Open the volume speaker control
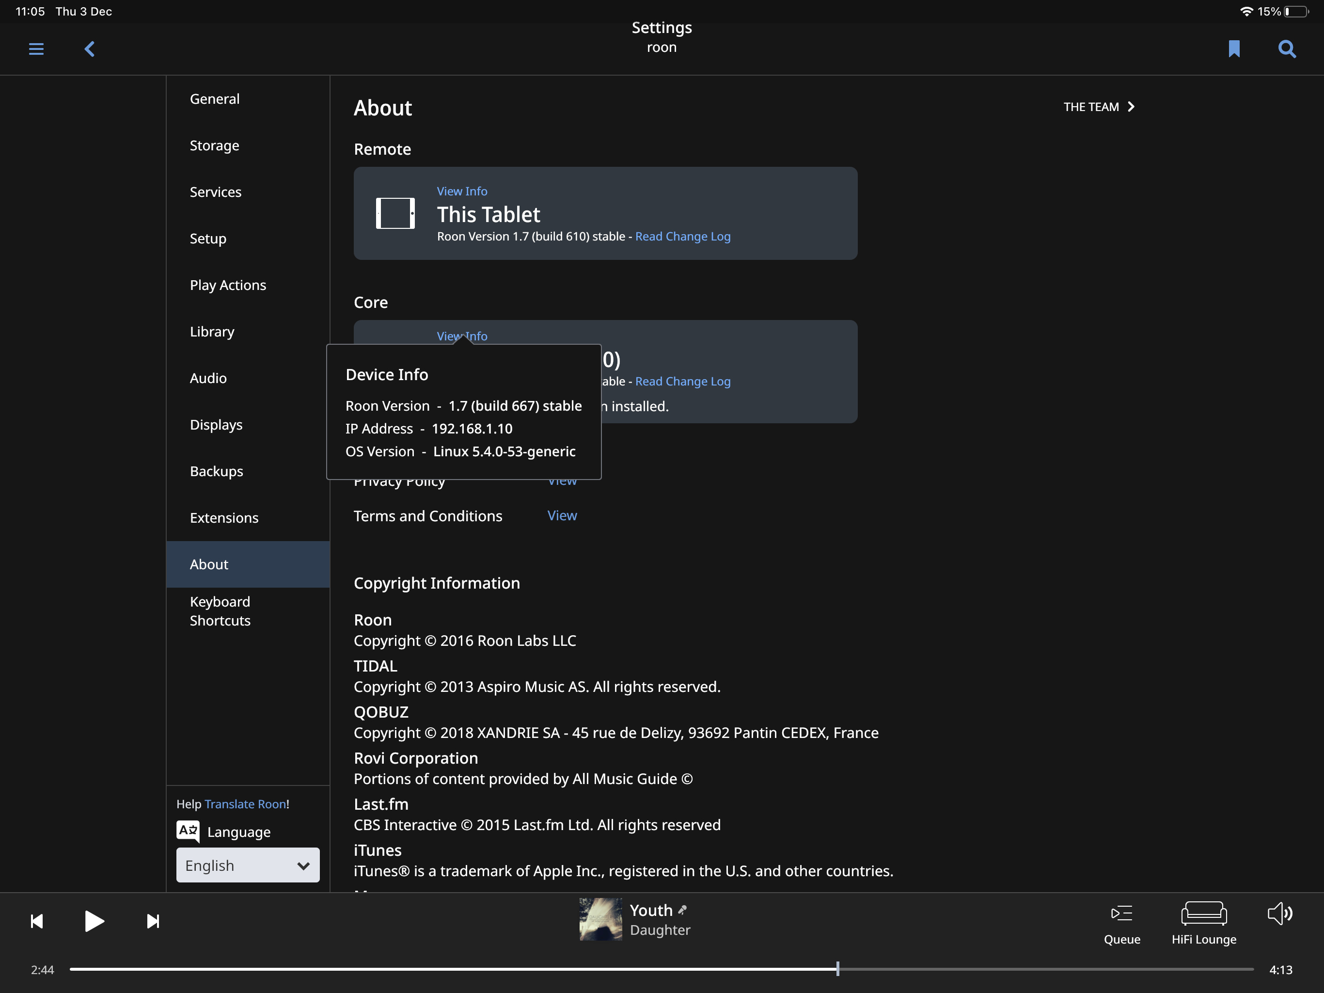Image resolution: width=1324 pixels, height=993 pixels. (1280, 914)
